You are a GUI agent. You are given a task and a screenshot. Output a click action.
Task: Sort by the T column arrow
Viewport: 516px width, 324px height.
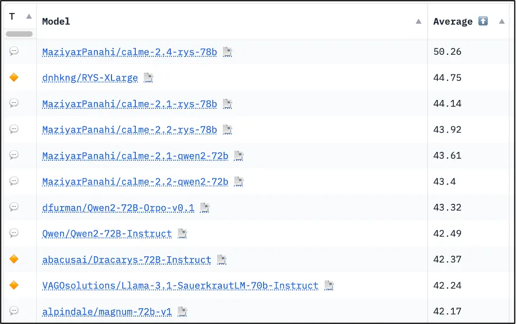pos(29,16)
